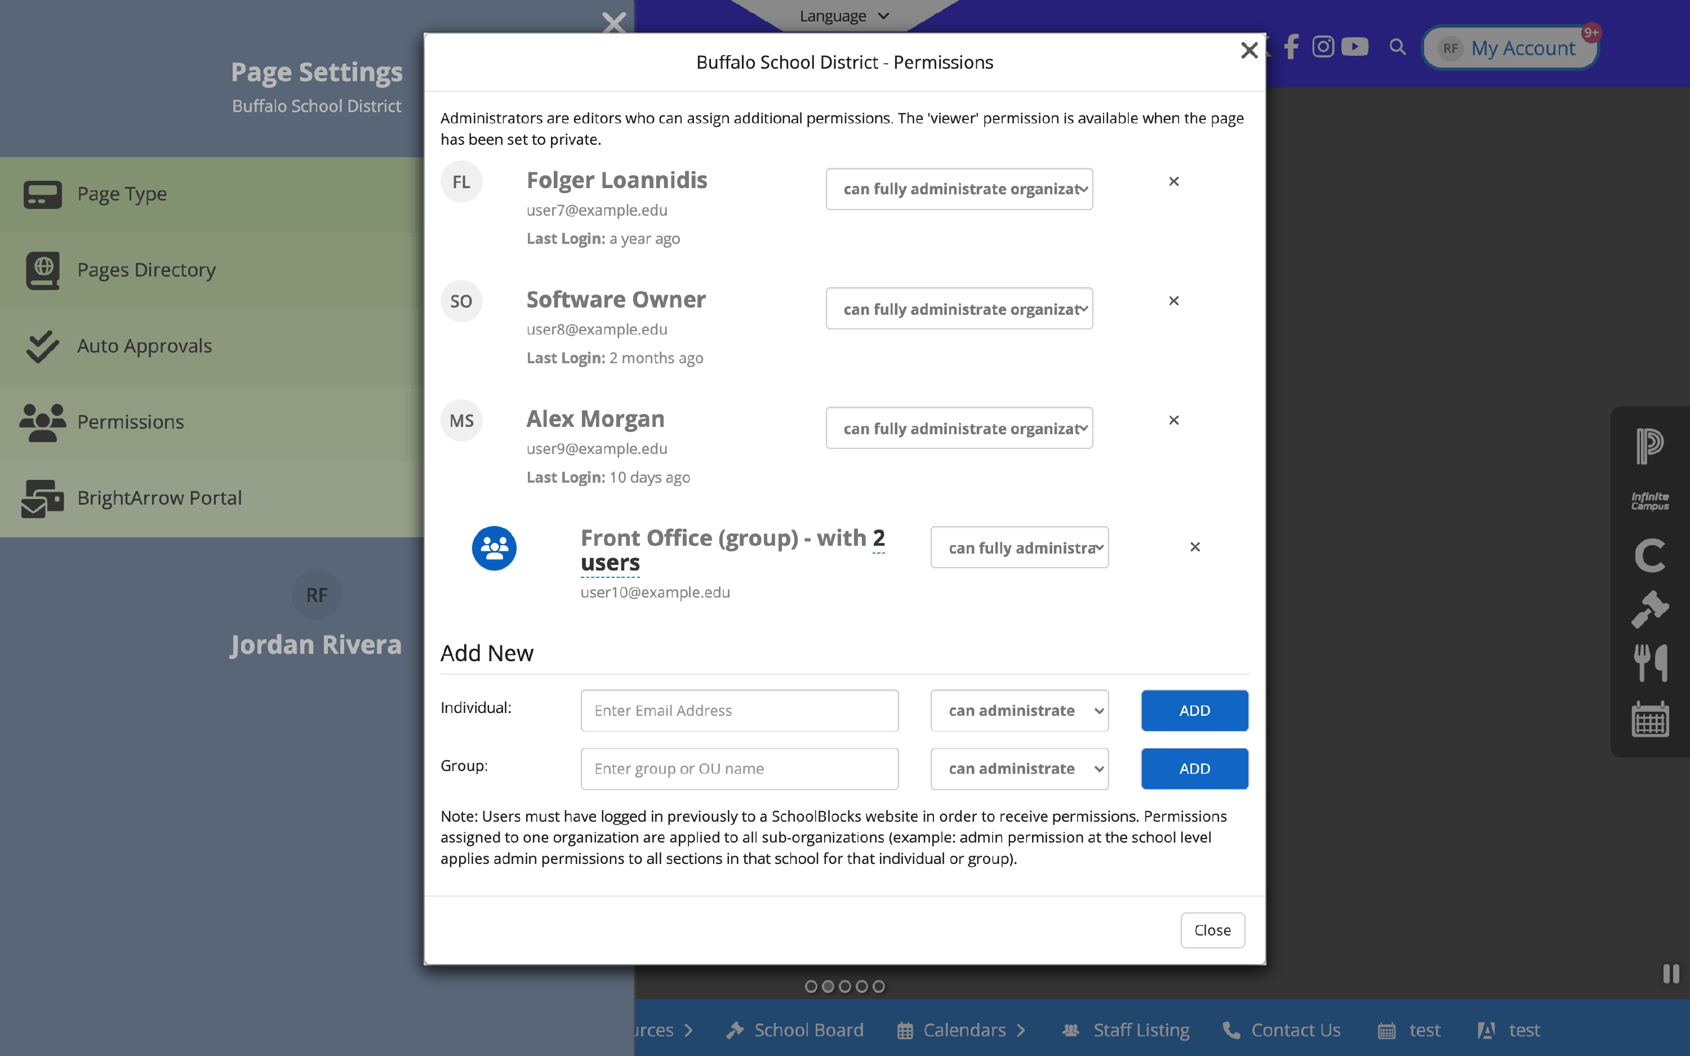
Task: Open the gavel quick link icon
Action: (x=1649, y=610)
